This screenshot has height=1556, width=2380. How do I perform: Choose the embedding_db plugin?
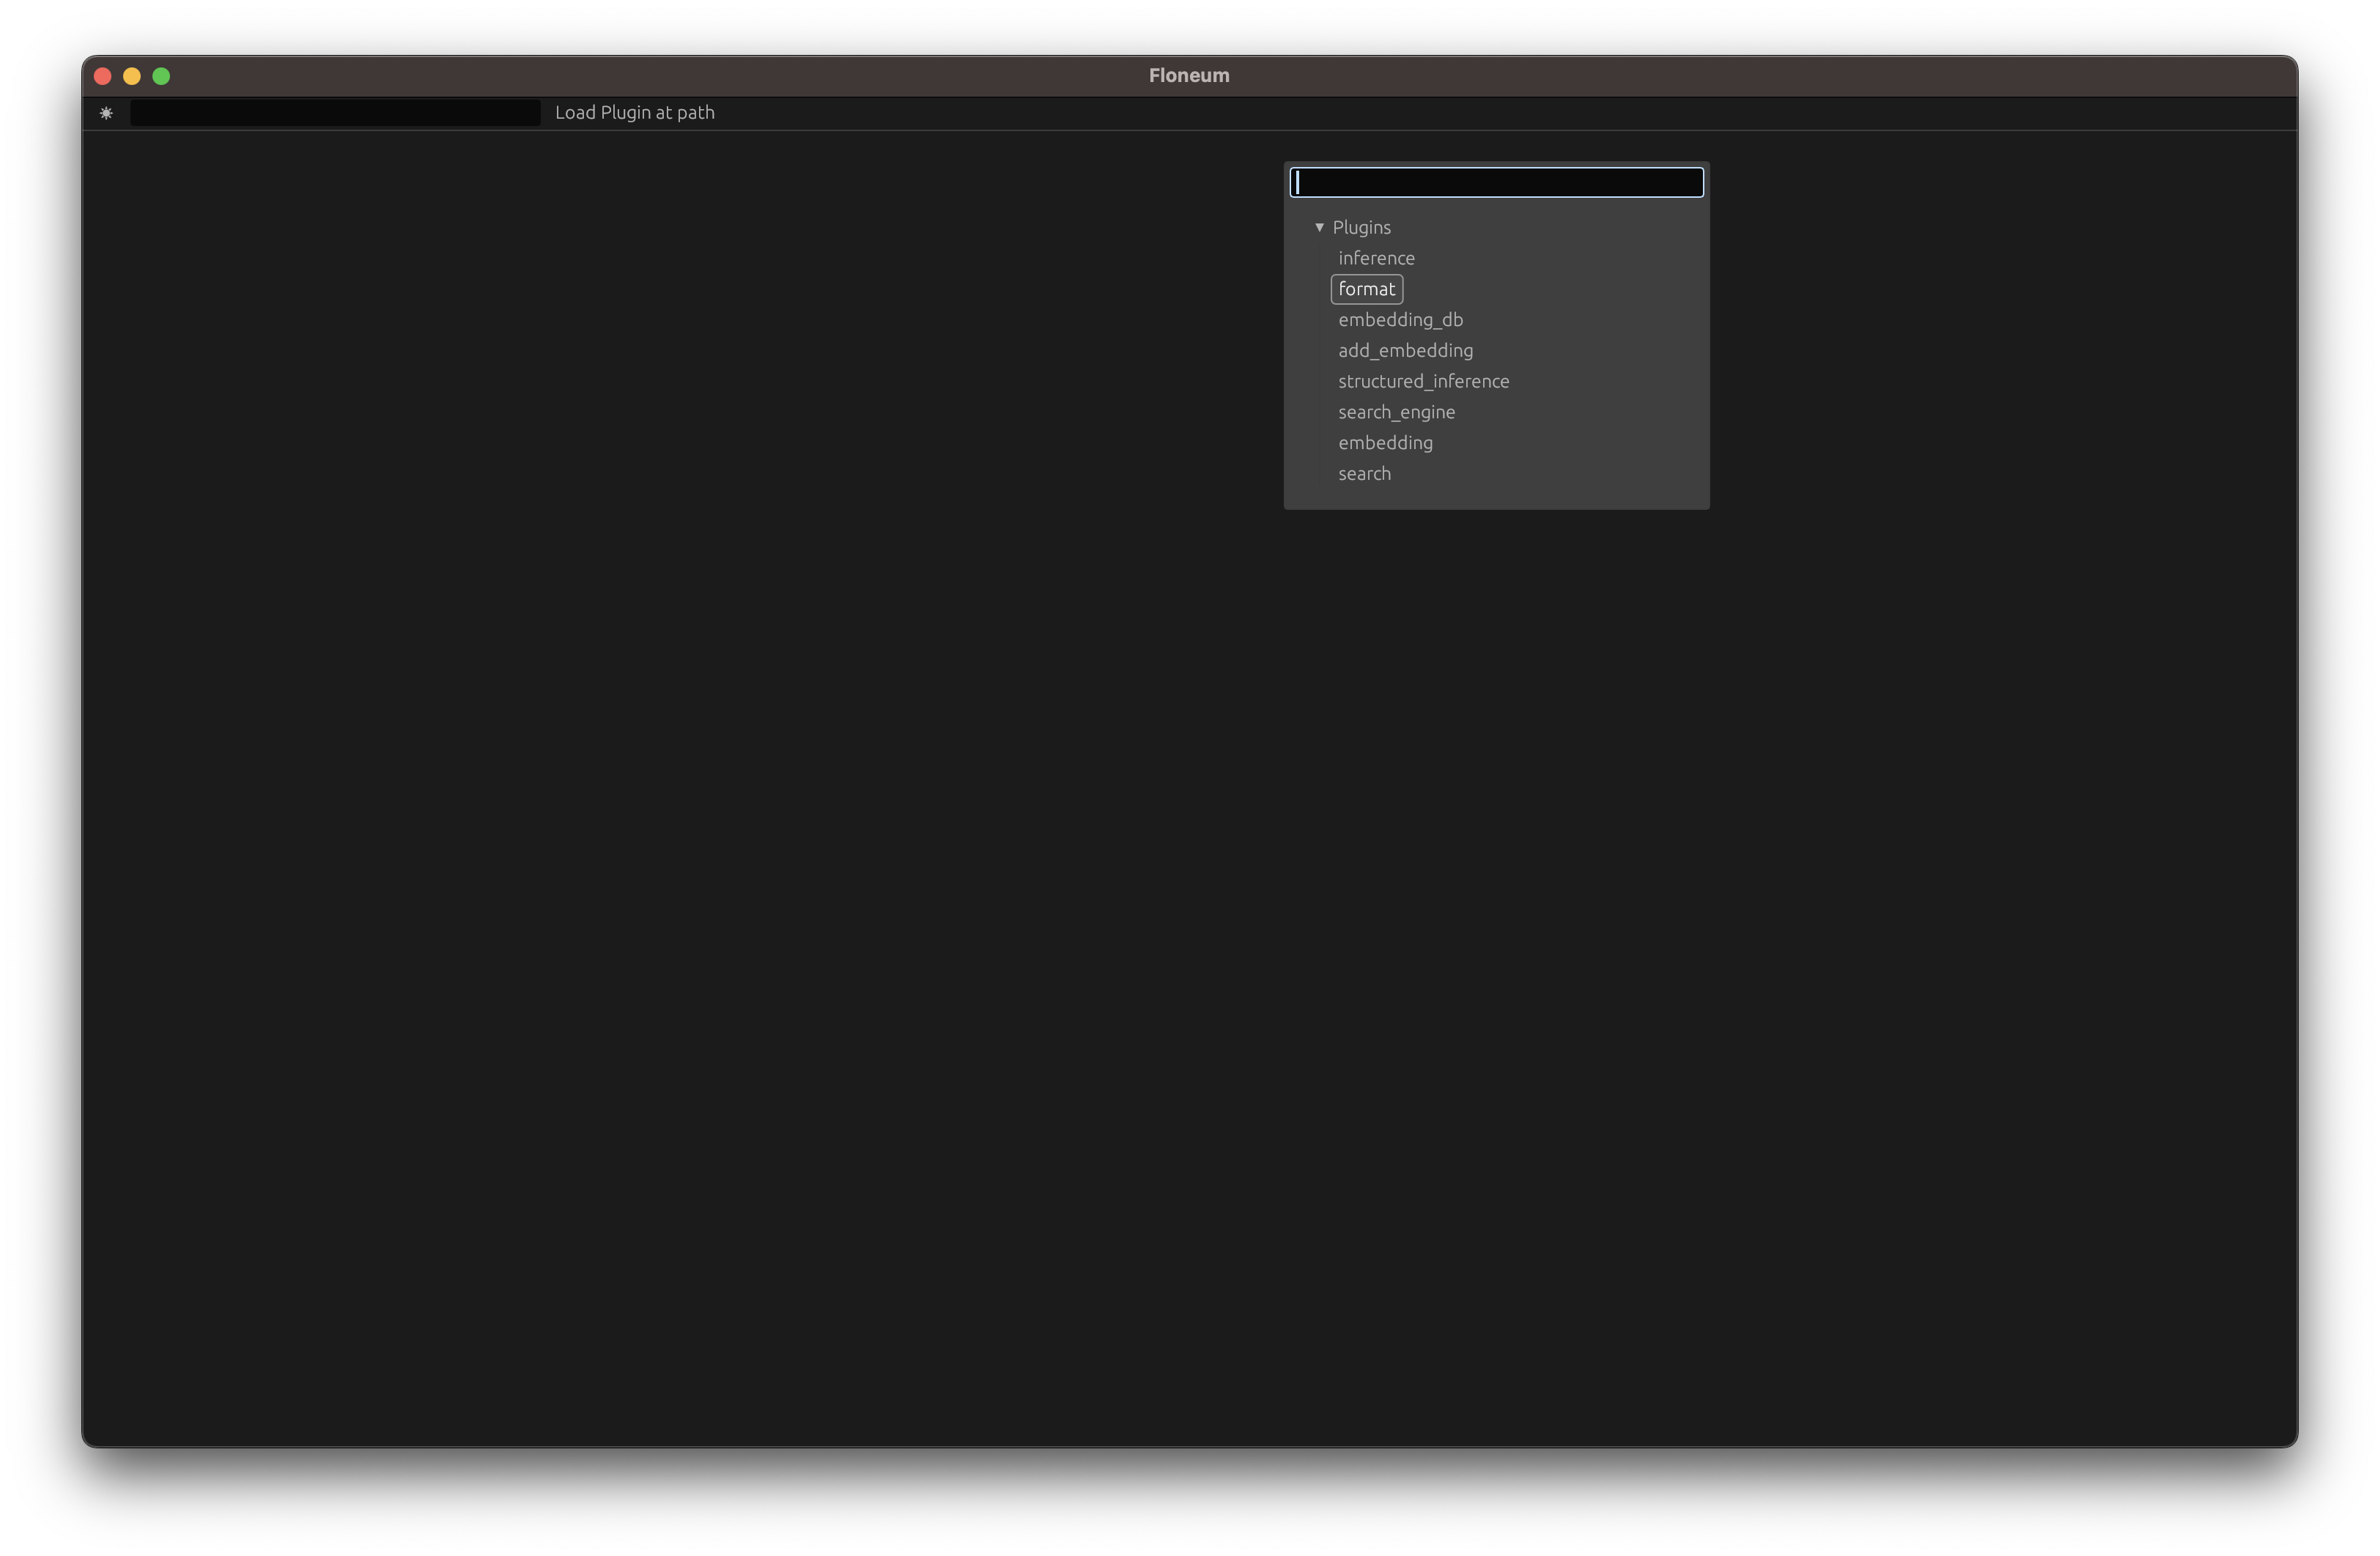pos(1400,320)
